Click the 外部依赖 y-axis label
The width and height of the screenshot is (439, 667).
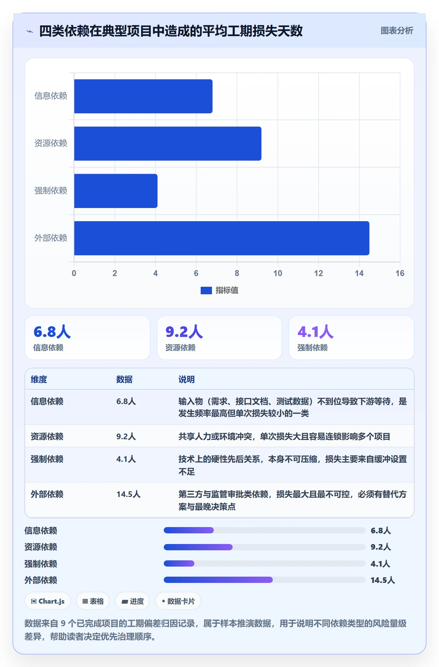tap(51, 238)
